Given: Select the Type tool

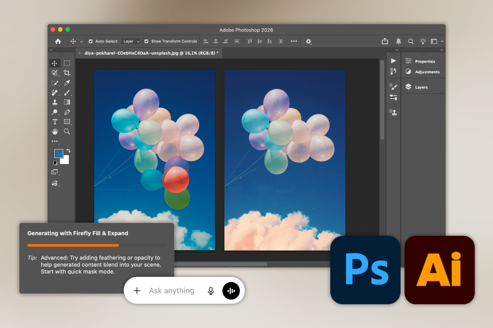Looking at the screenshot, I should (55, 122).
